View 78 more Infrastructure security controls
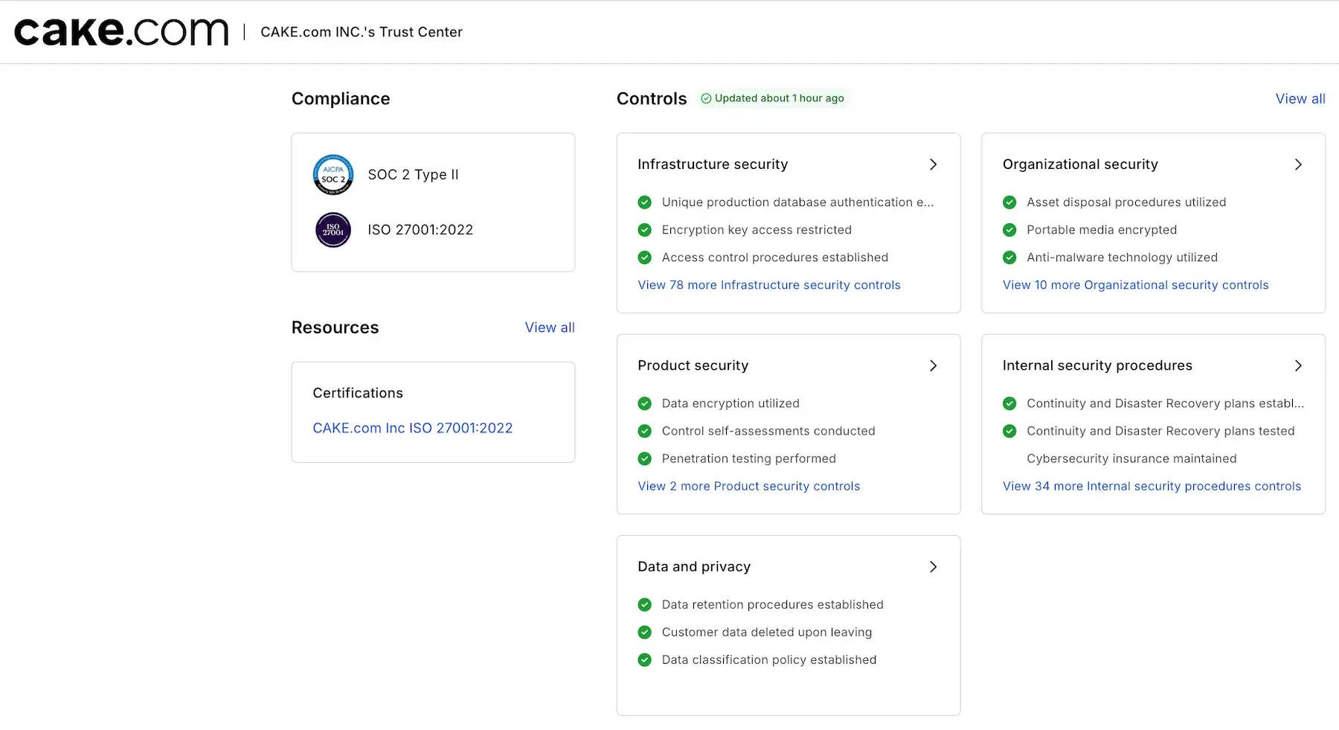The height and width of the screenshot is (730, 1339). click(x=769, y=285)
